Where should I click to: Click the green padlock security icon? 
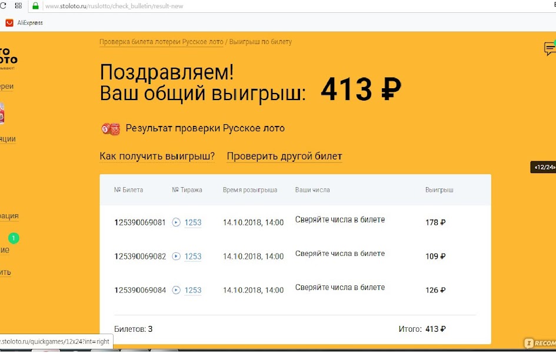click(x=35, y=6)
